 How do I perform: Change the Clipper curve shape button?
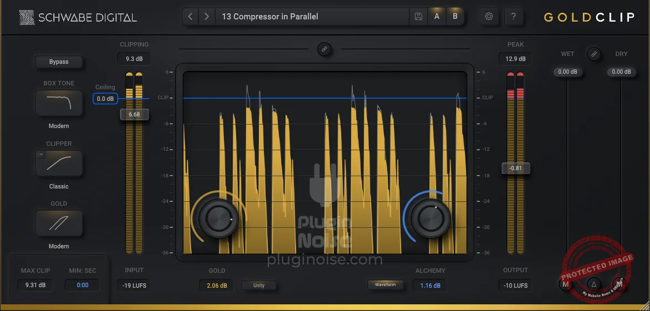pyautogui.click(x=59, y=163)
